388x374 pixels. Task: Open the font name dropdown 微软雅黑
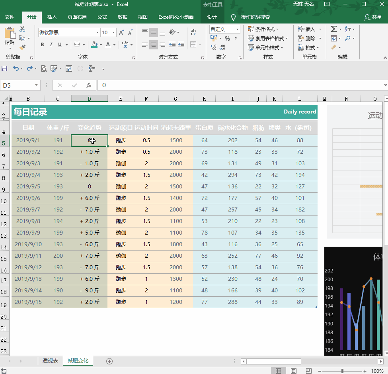coord(98,32)
